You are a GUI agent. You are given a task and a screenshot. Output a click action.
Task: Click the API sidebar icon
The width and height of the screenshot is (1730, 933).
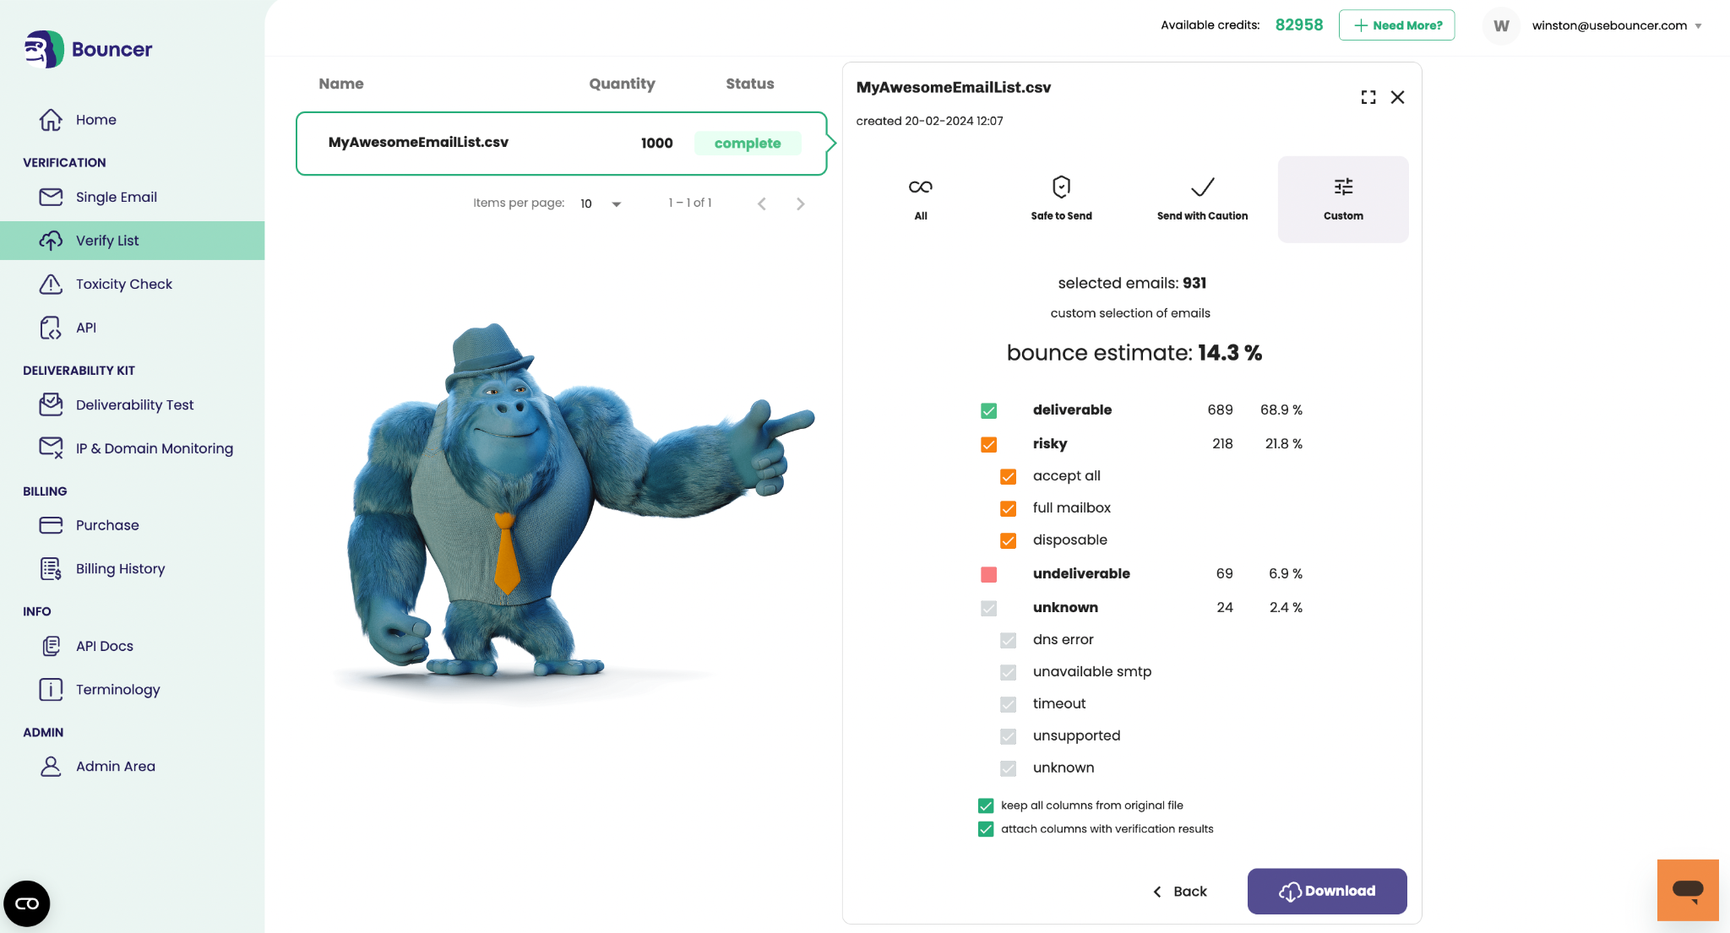[x=51, y=326]
